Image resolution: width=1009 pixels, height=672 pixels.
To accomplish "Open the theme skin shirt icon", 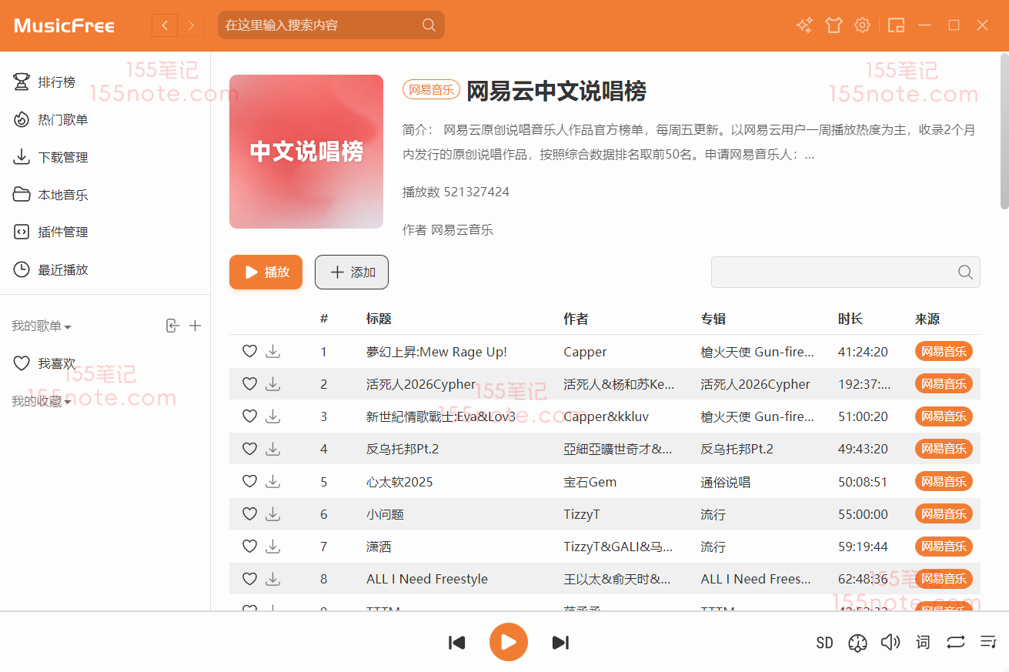I will tap(834, 25).
